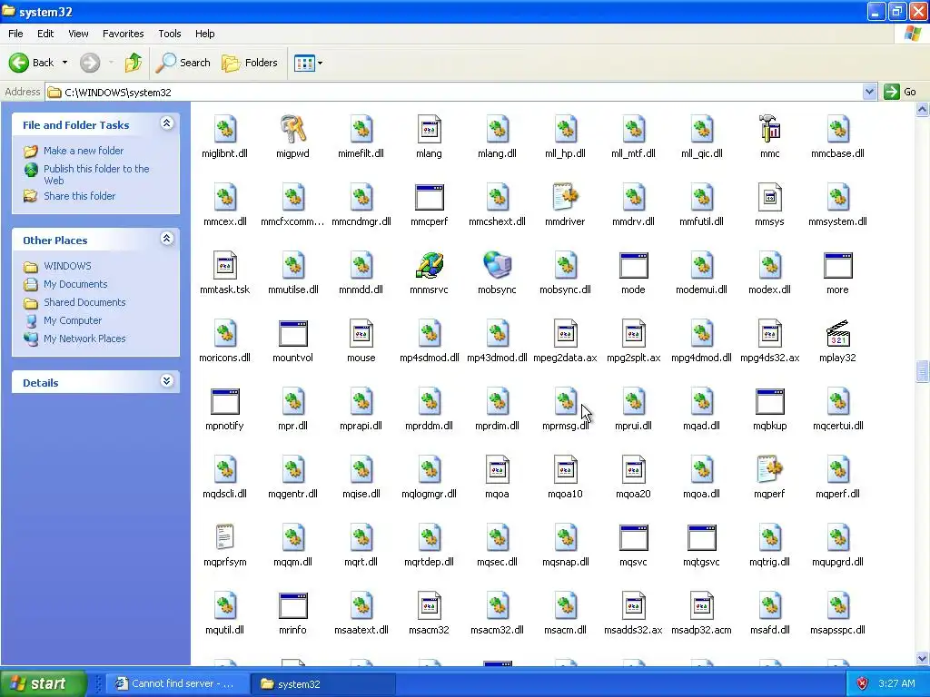930x697 pixels.
Task: Open the Back history dropdown arrow
Action: (x=64, y=63)
